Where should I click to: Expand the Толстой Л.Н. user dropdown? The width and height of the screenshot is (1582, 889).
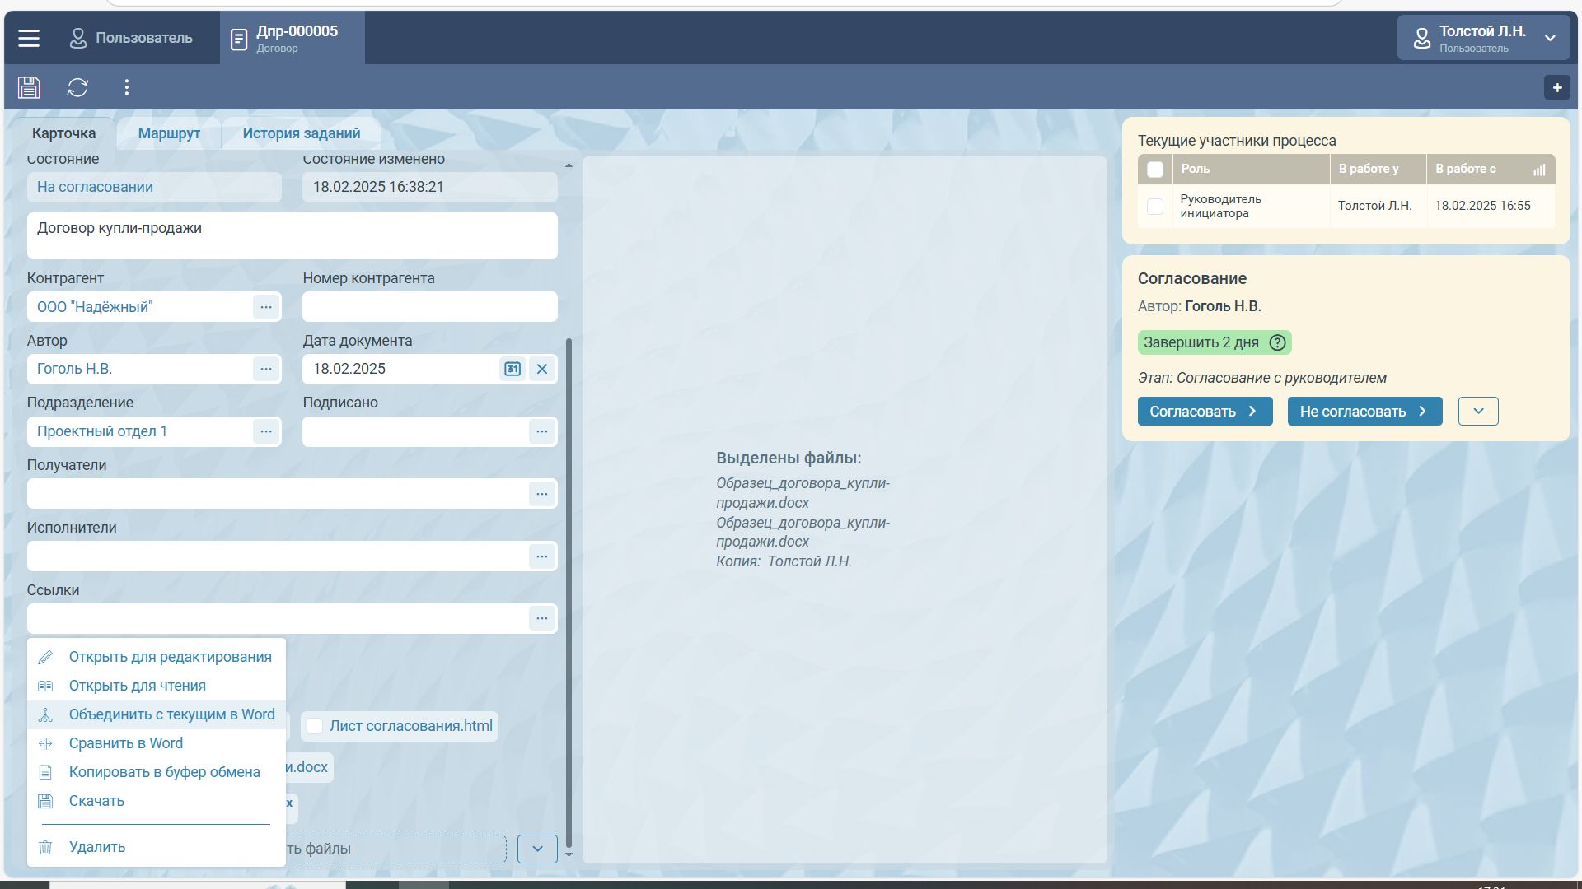(x=1549, y=38)
